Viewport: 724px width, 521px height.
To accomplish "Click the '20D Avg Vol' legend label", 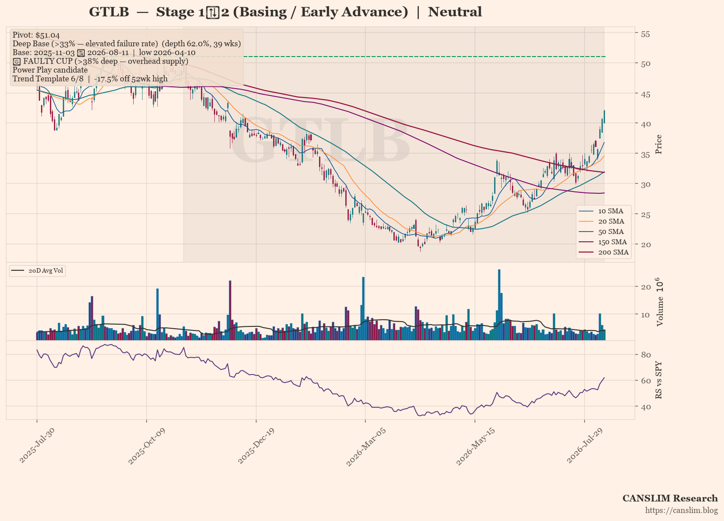I will [x=46, y=271].
